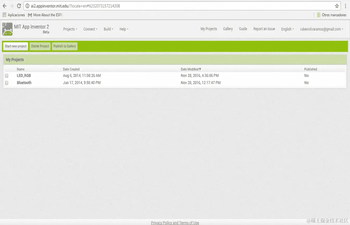Open the Build dropdown menu
The height and width of the screenshot is (225, 350).
point(108,29)
